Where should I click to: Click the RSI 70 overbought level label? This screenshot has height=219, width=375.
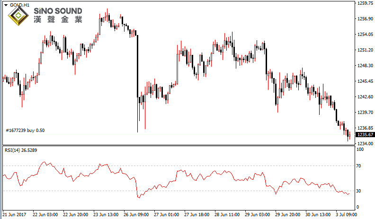[359, 166]
